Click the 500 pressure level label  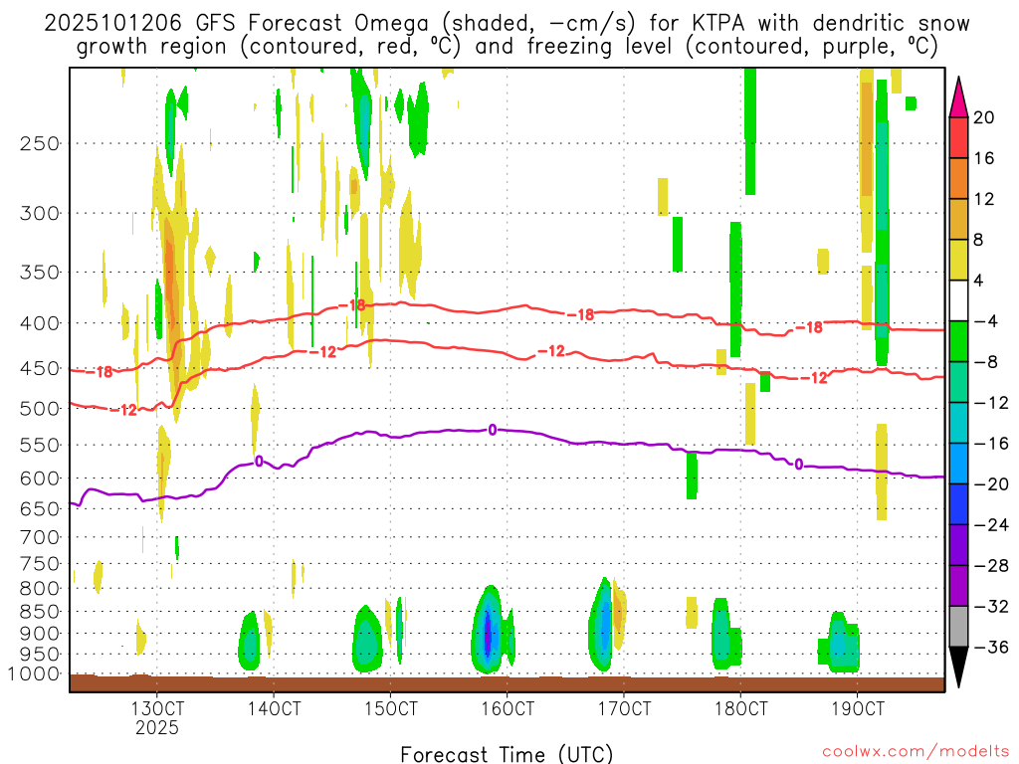point(40,409)
